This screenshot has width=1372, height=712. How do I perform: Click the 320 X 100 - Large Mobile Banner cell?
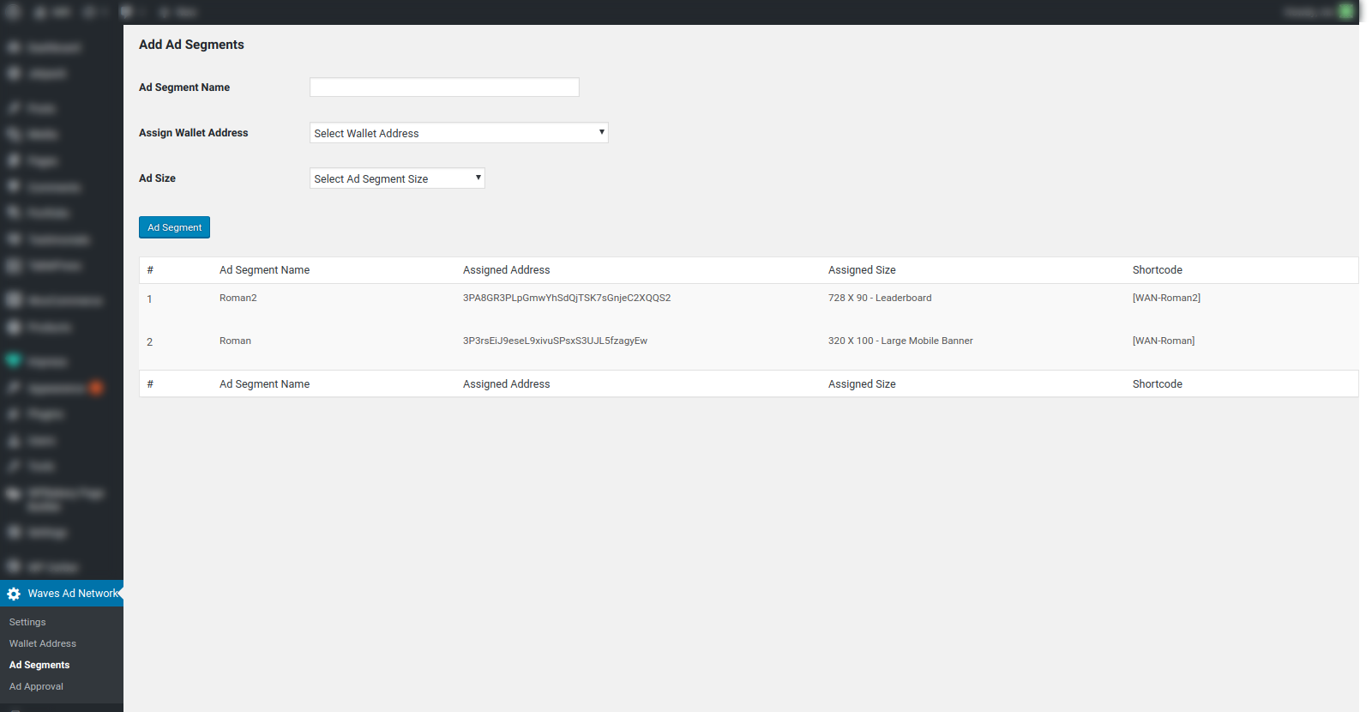tap(900, 341)
